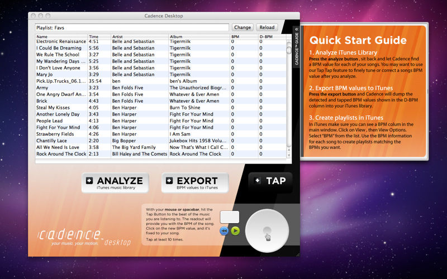Viewport: 447px width, 279px height.
Task: Select the track 'Pick.Up.Trucks_06.1...'
Action: click(x=61, y=81)
